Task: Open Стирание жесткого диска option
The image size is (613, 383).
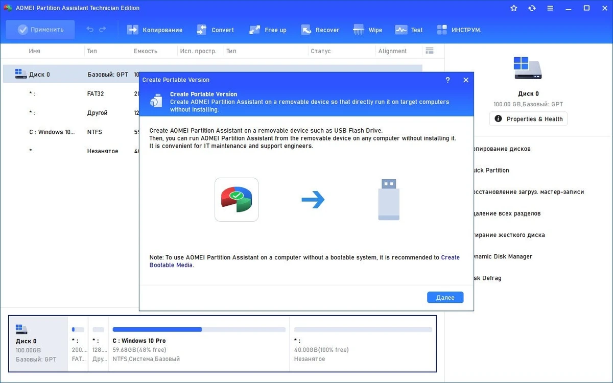Action: 509,235
